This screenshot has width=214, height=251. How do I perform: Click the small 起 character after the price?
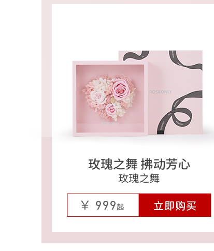(x=120, y=206)
